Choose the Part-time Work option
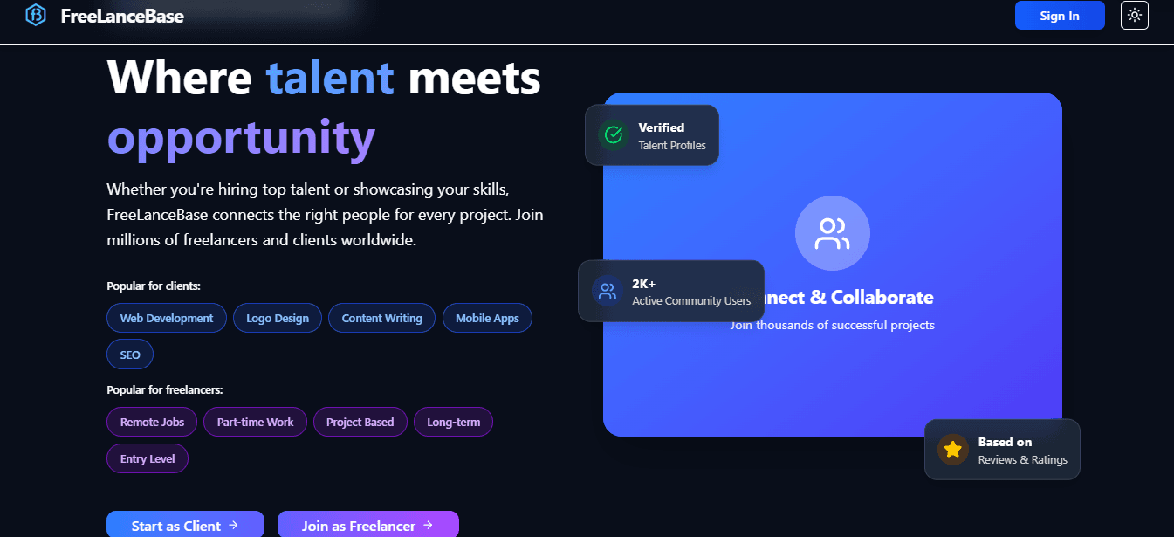 point(255,422)
